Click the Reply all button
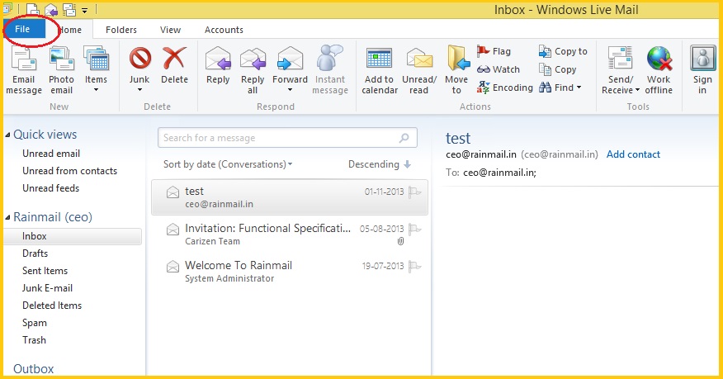The width and height of the screenshot is (723, 379). (x=253, y=70)
